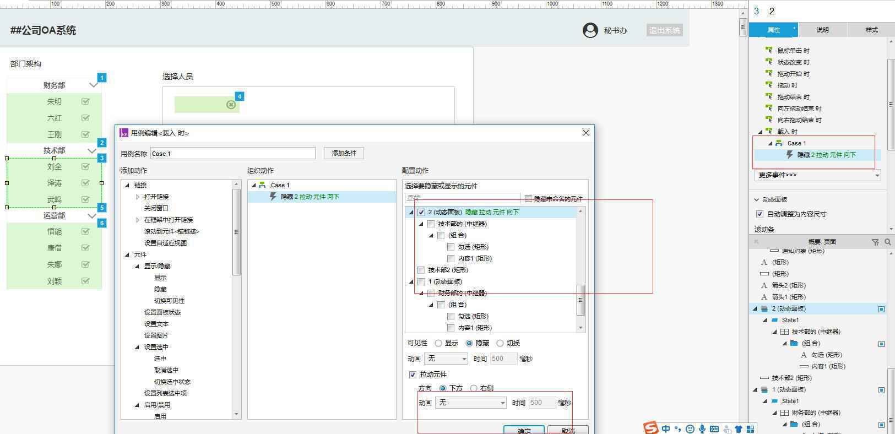Image resolution: width=895 pixels, height=434 pixels.
Task: Collapse the 动态面板 section in properties panel
Action: point(757,199)
